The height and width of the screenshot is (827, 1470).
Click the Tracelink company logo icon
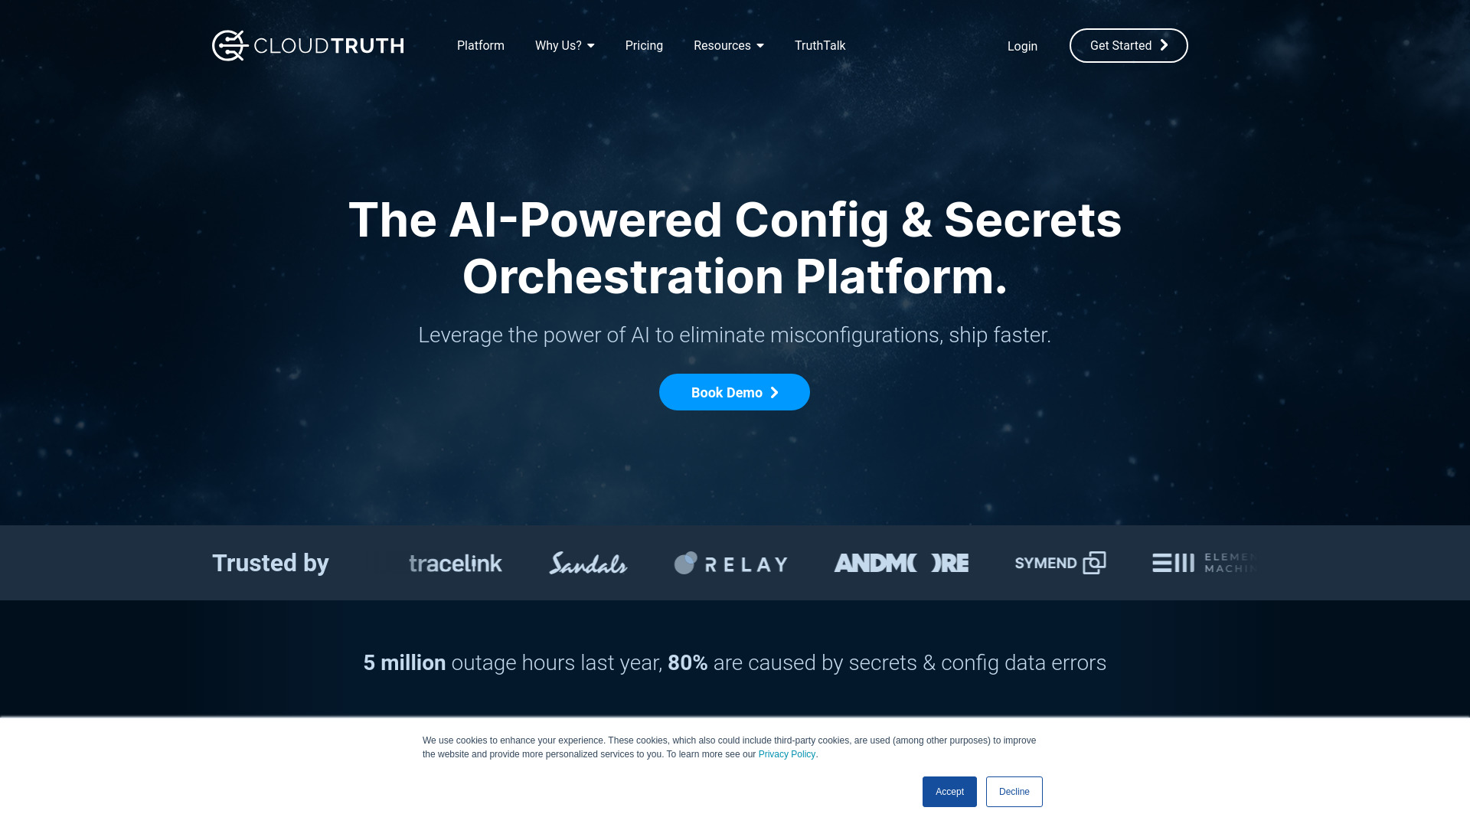(x=454, y=563)
